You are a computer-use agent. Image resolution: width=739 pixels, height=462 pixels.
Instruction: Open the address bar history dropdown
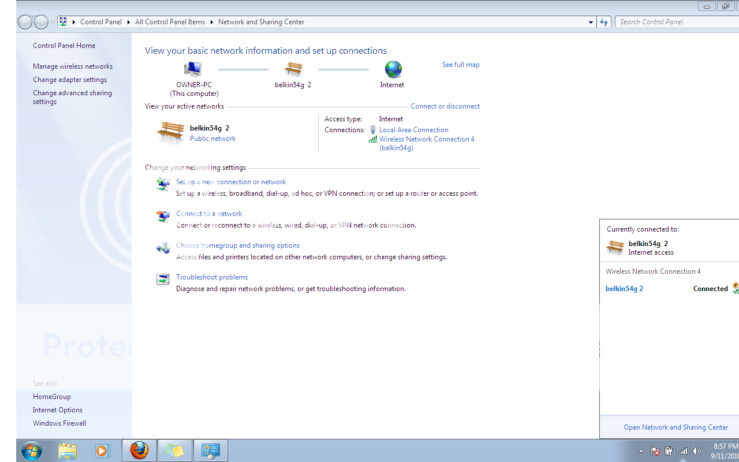coord(591,22)
